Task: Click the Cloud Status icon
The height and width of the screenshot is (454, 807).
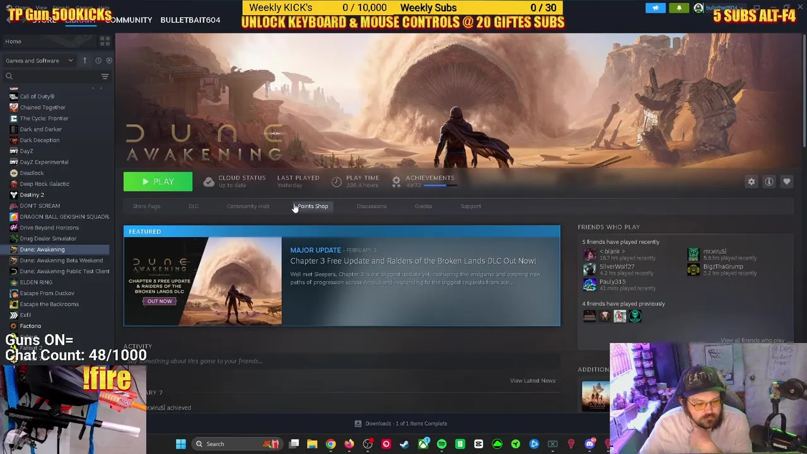Action: (x=209, y=182)
